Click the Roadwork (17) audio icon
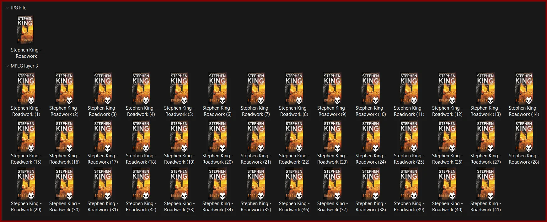547x222 pixels. pos(103,136)
